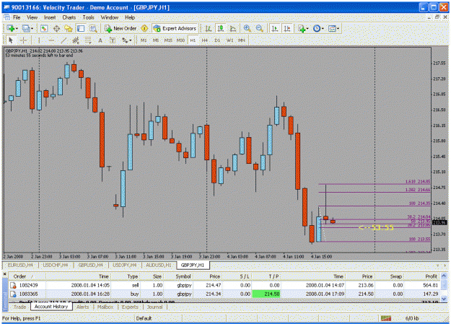Close the Terminal panel with X
The image size is (451, 324).
coord(4,274)
